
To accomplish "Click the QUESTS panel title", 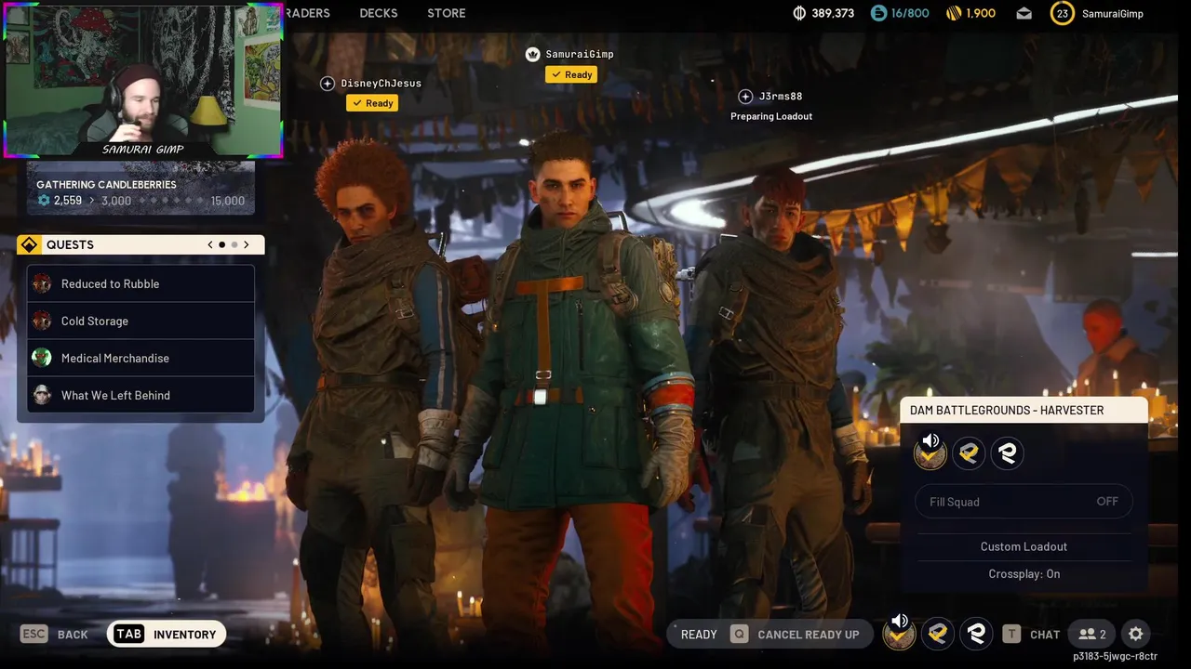I will (x=70, y=244).
